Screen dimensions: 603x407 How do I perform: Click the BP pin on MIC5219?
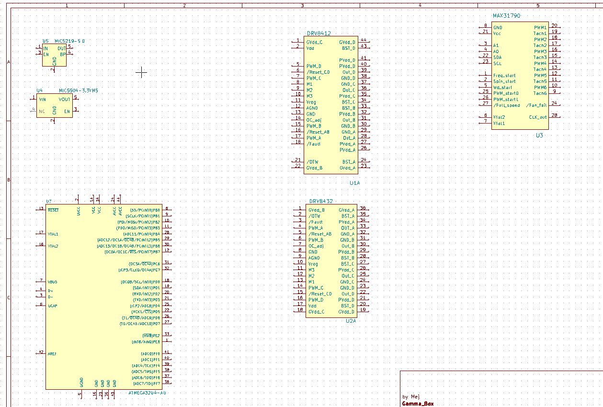coord(63,54)
